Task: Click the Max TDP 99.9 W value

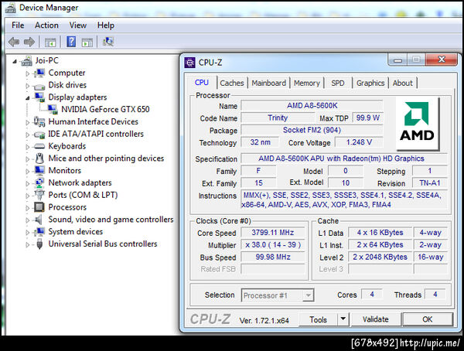Action: [368, 118]
